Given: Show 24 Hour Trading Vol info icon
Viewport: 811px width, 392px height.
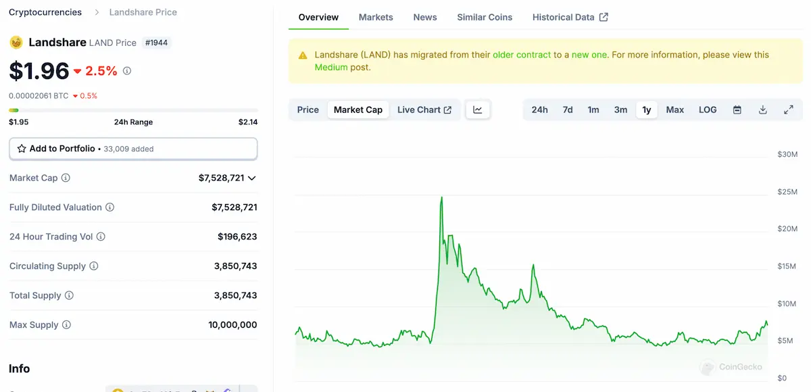Looking at the screenshot, I should pos(101,237).
